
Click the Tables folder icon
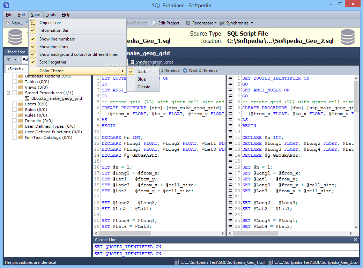pyautogui.click(x=21, y=82)
